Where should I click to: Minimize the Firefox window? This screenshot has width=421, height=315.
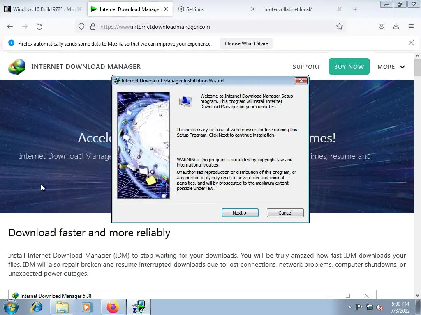point(386,5)
